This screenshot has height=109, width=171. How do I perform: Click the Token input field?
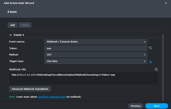click(x=96, y=48)
